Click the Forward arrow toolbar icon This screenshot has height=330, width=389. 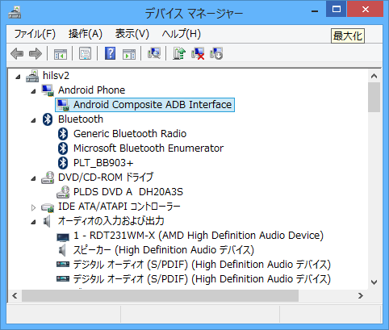(36, 53)
